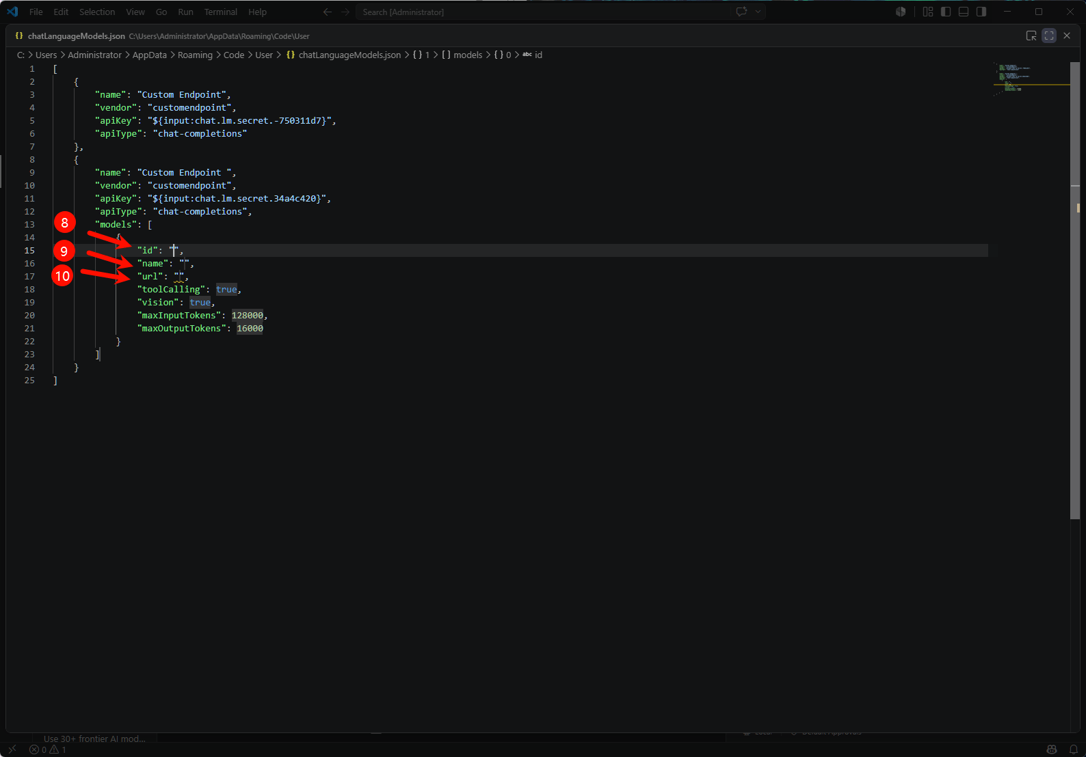Open the remote window status bar icon
The image size is (1086, 757).
pyautogui.click(x=12, y=749)
